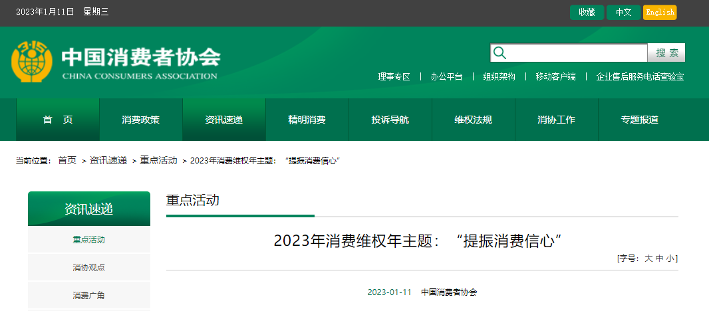Image resolution: width=709 pixels, height=311 pixels.
Task: Click the date text 2023年1月11日 in top bar
Action: 45,12
